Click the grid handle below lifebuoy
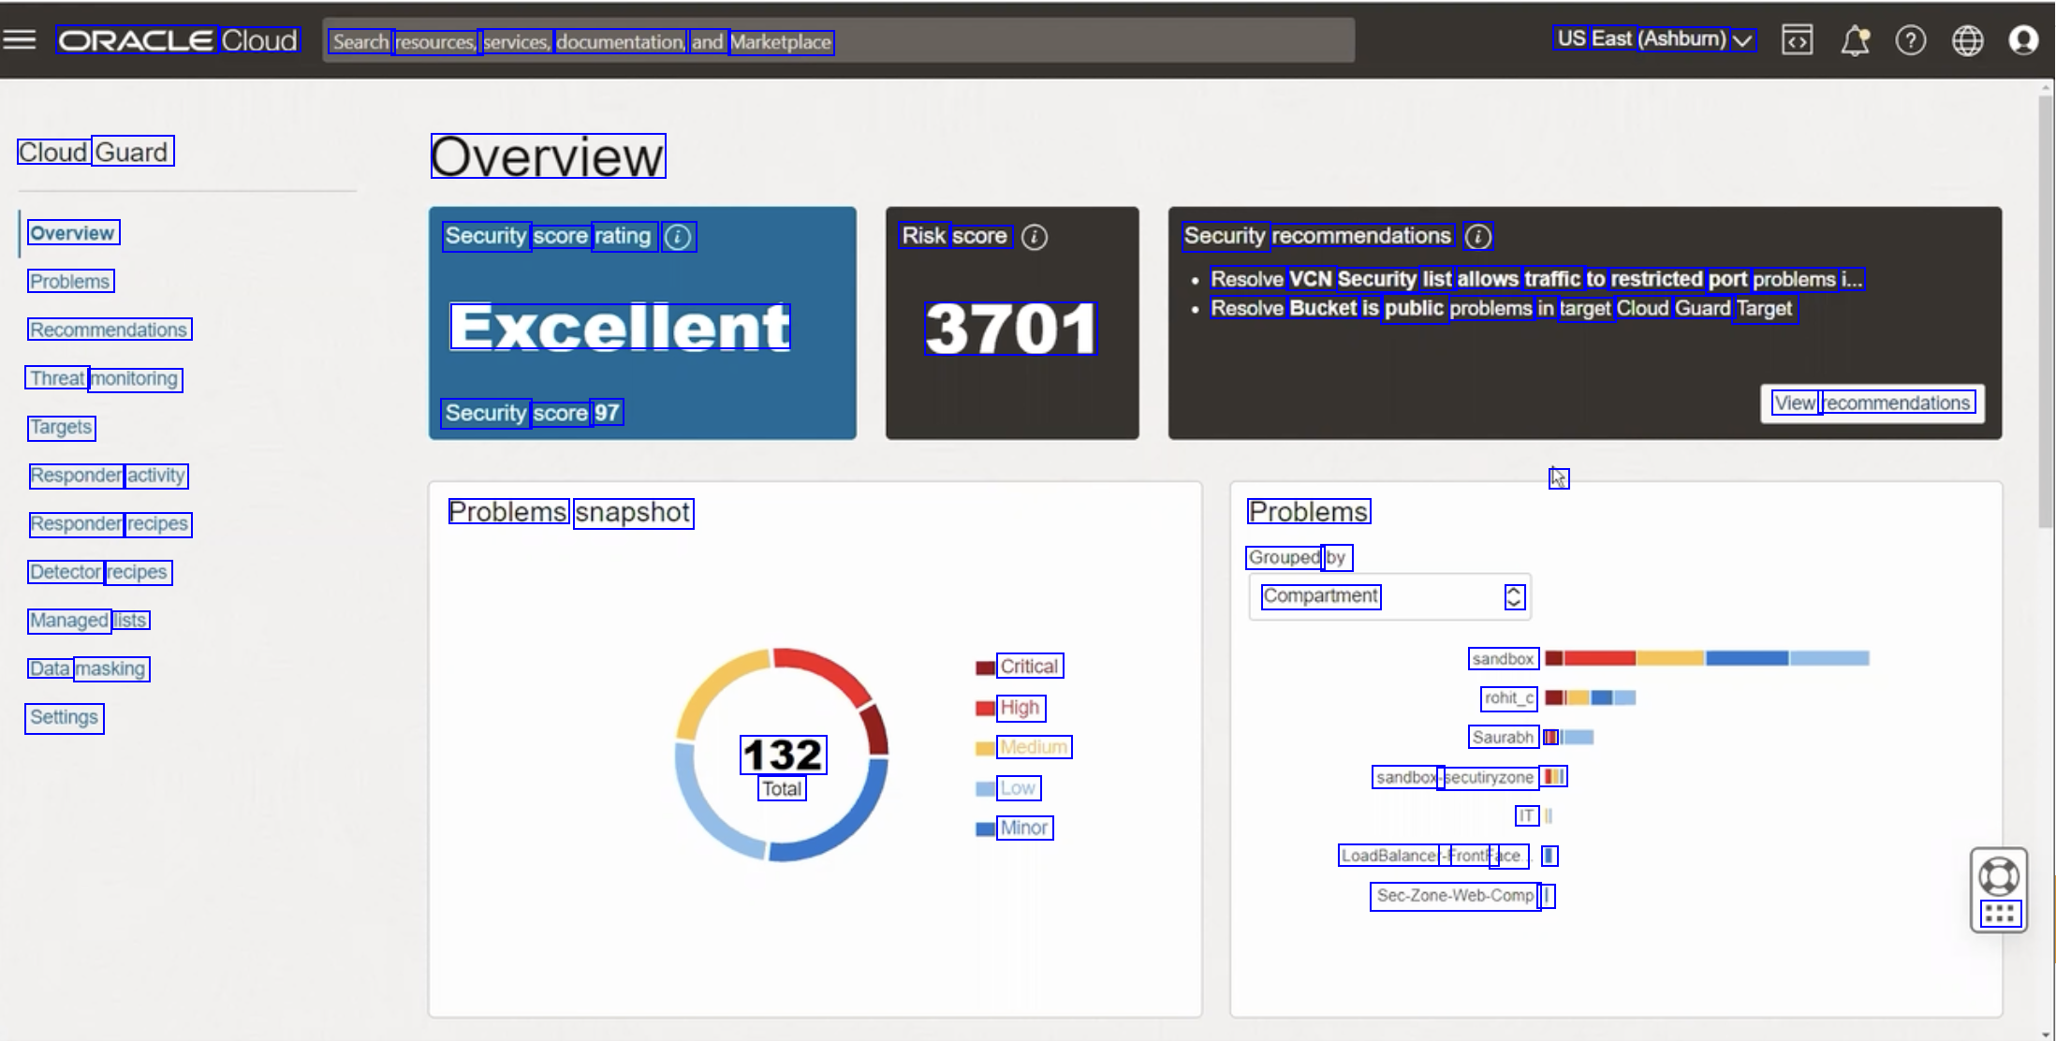This screenshot has height=1041, width=2056. [1999, 914]
